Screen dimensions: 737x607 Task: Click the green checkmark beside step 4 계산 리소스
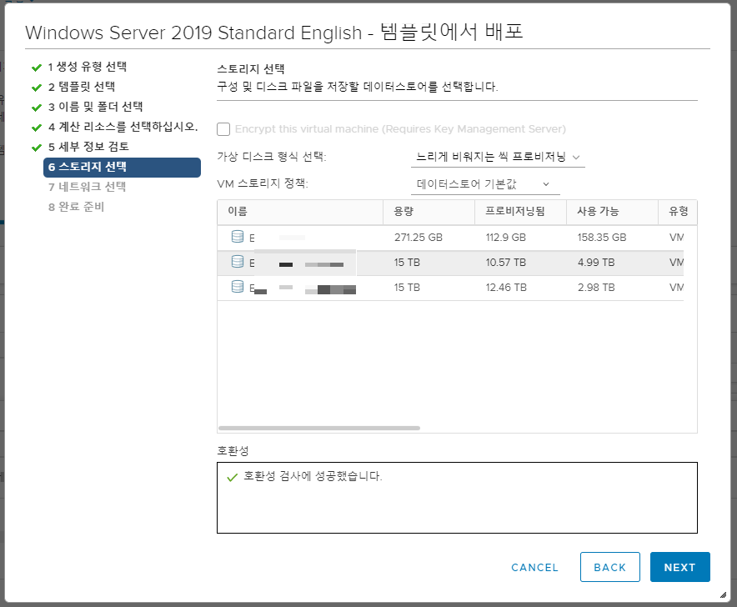coord(37,128)
